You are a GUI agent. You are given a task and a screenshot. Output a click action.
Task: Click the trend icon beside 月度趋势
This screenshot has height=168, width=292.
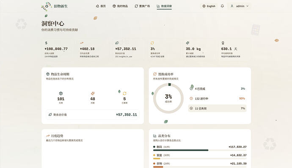(48, 136)
